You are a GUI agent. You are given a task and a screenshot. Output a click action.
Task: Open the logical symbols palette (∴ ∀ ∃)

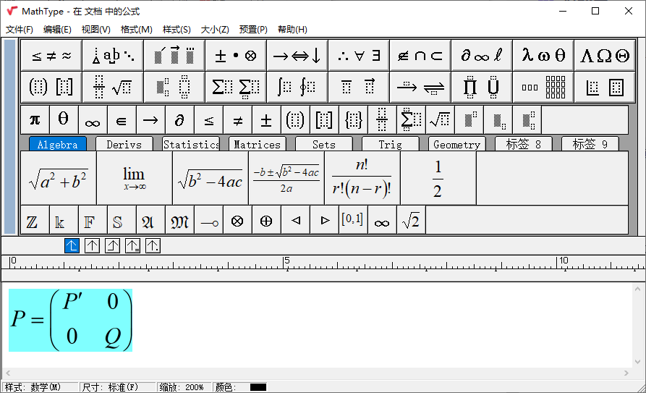click(x=359, y=55)
